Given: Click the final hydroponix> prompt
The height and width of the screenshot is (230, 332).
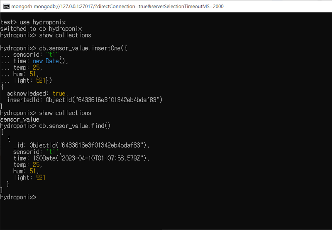Looking at the screenshot, I should (x=18, y=197).
